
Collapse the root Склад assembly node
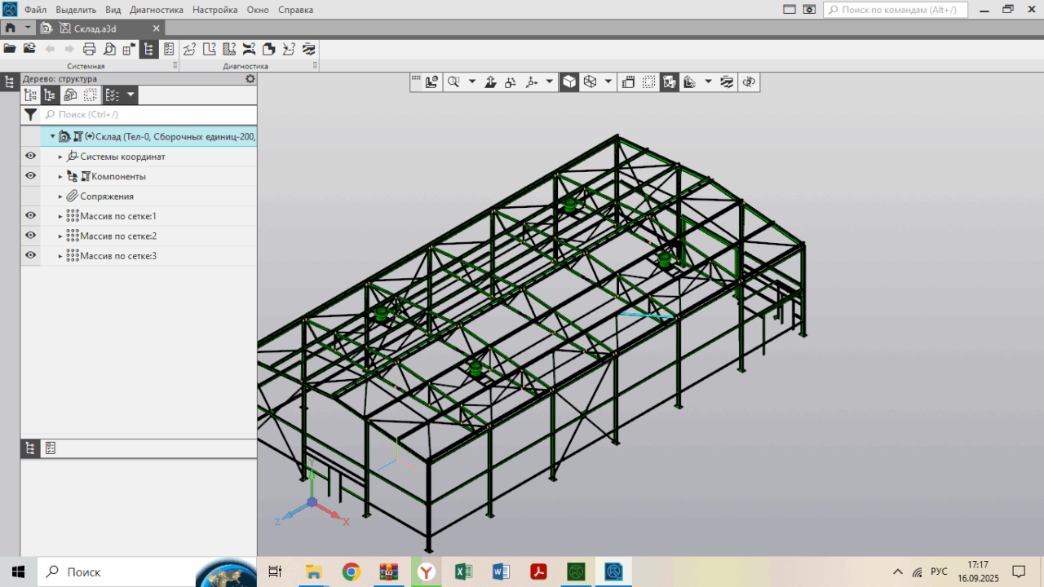click(53, 136)
